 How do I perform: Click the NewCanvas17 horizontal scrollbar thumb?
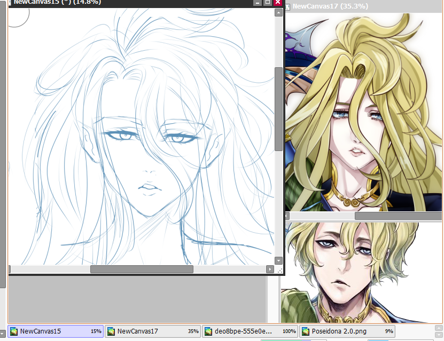398,216
